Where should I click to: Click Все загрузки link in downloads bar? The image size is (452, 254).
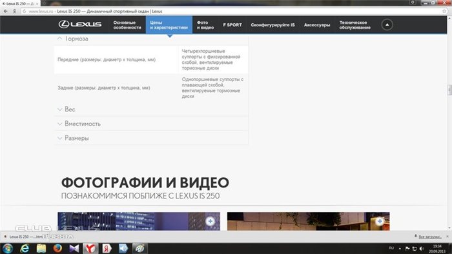[430, 237]
